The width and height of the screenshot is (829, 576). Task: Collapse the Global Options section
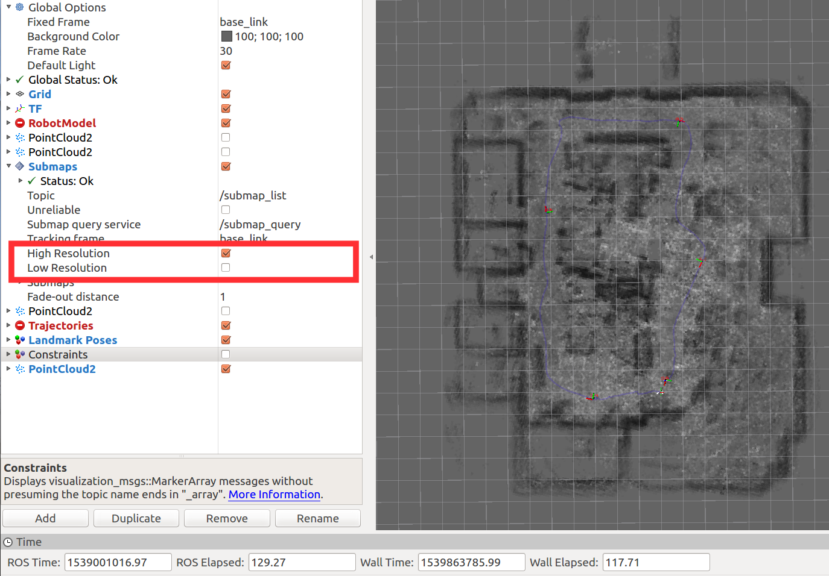click(8, 7)
